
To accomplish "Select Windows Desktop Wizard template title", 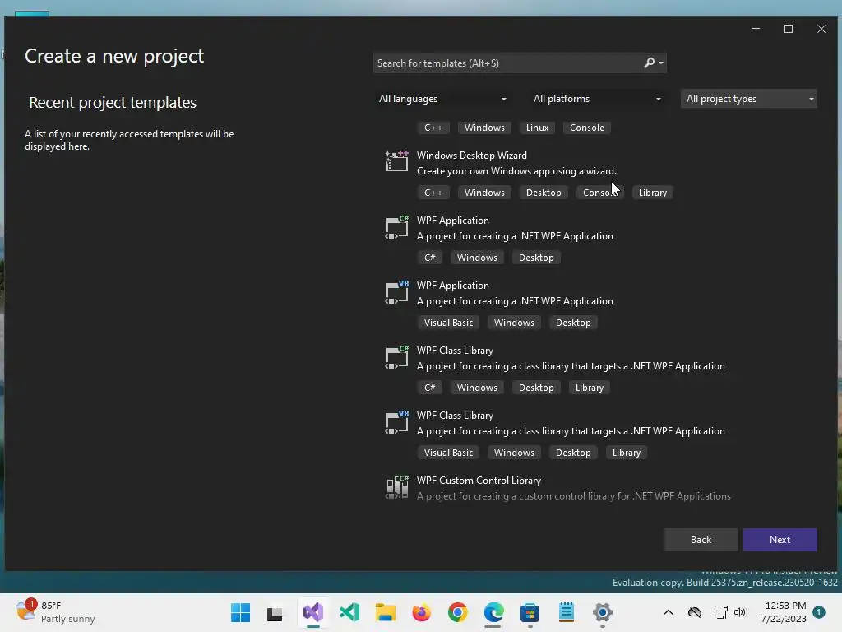I will (471, 156).
